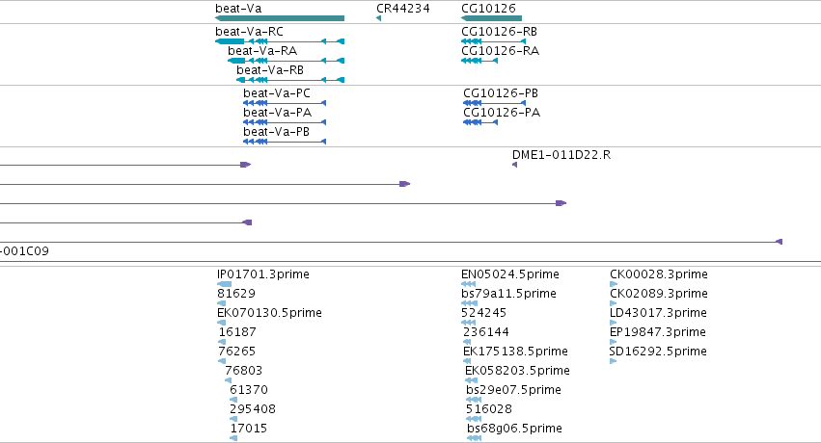Click the CK00028.3prime EST label

pyautogui.click(x=659, y=274)
